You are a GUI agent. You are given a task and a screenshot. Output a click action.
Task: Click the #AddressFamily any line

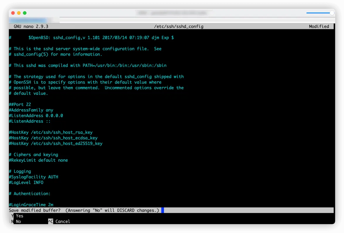tap(31, 110)
